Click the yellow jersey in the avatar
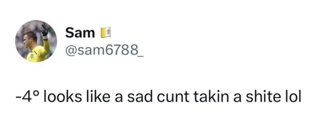The width and height of the screenshot is (332, 137). 39,53
